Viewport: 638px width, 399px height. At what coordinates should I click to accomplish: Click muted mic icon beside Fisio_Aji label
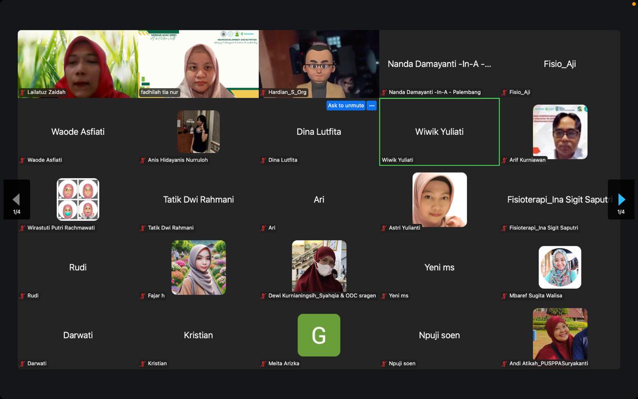(x=504, y=92)
